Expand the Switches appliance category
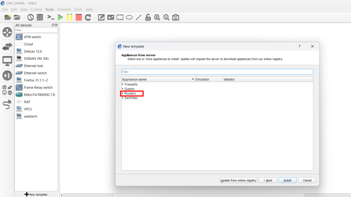 pyautogui.click(x=123, y=98)
